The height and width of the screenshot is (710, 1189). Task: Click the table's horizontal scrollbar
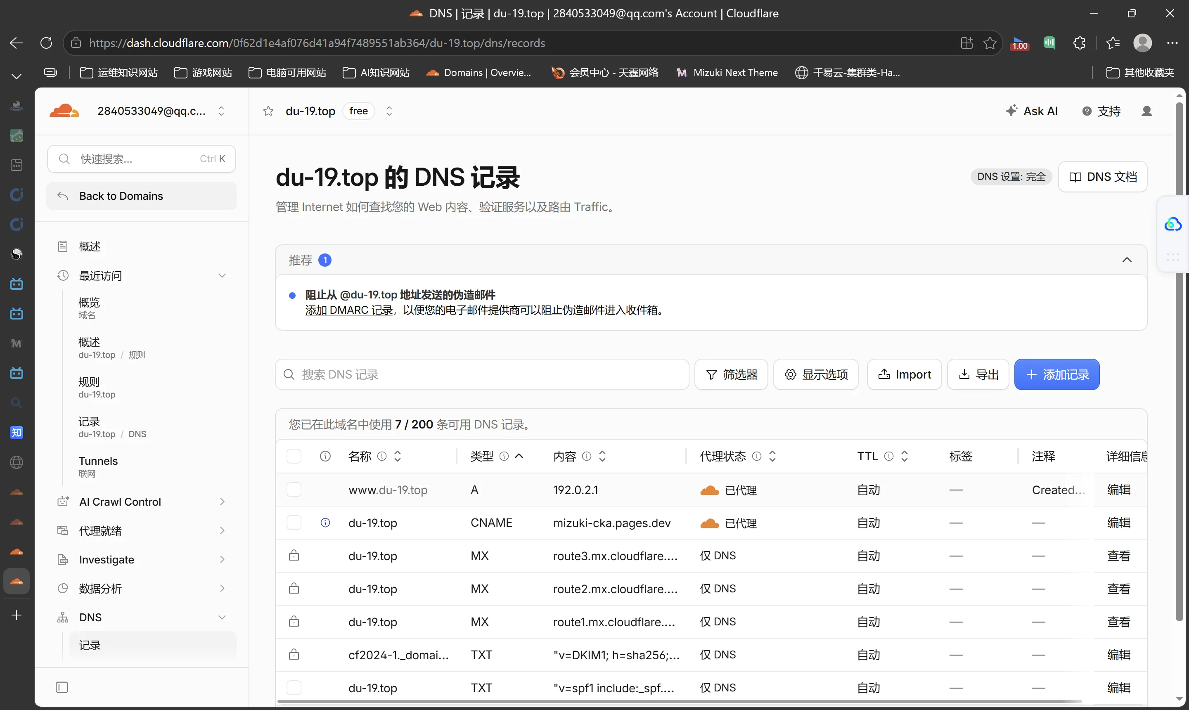680,701
